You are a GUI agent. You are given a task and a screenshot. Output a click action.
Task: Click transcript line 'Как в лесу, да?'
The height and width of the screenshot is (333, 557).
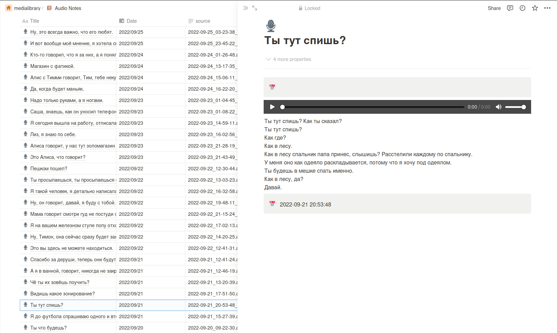click(x=284, y=179)
